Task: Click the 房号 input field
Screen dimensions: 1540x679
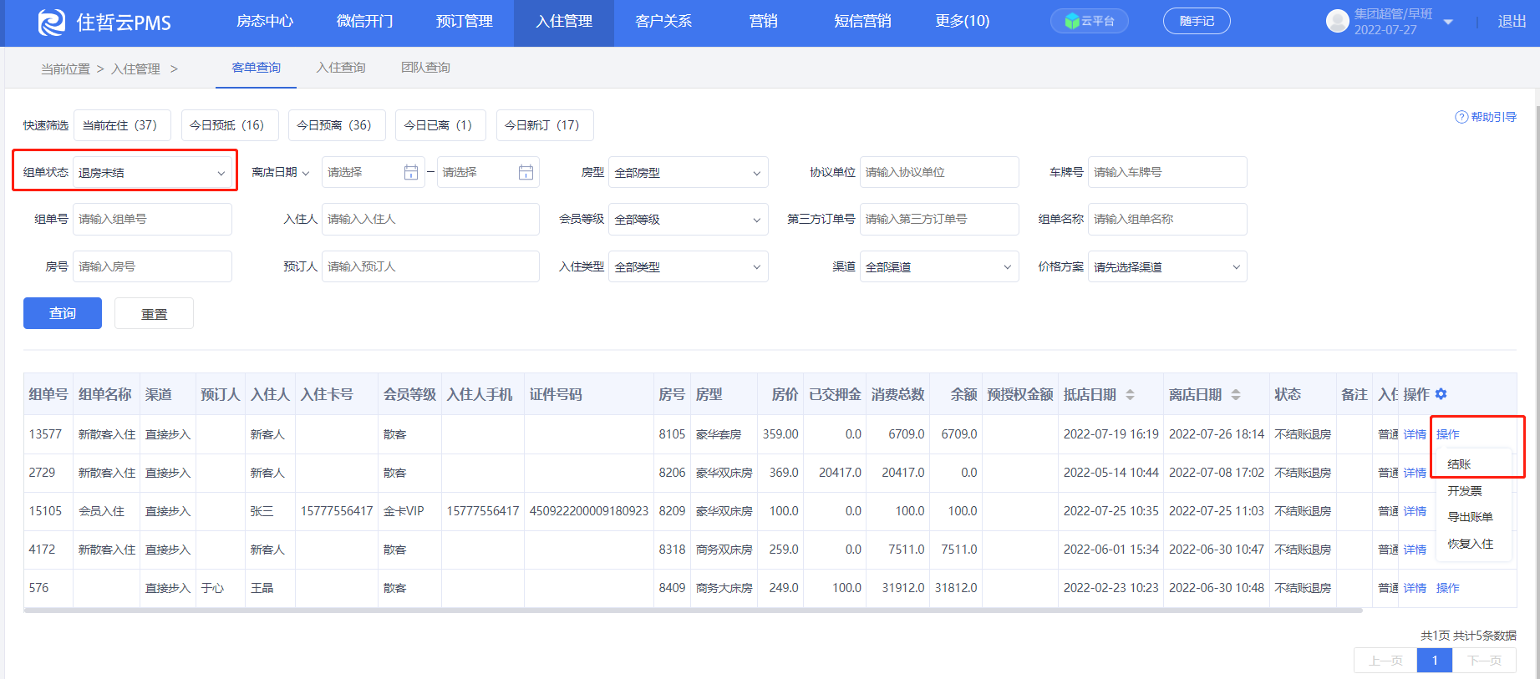Action: pos(152,266)
